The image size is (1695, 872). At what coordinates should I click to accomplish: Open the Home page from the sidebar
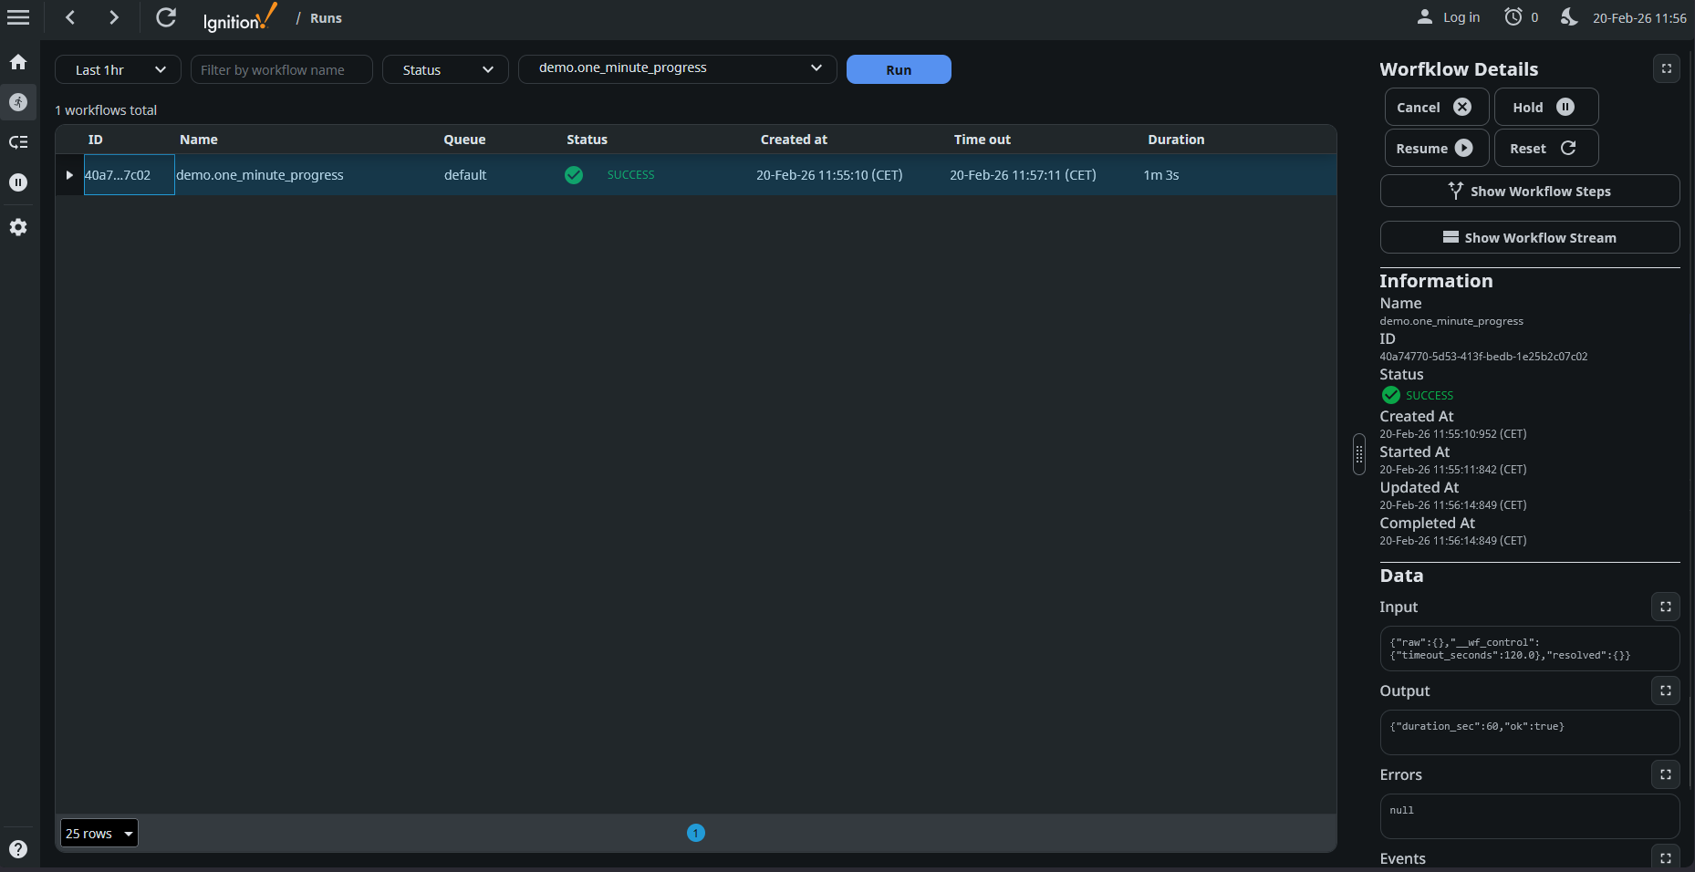click(x=18, y=62)
